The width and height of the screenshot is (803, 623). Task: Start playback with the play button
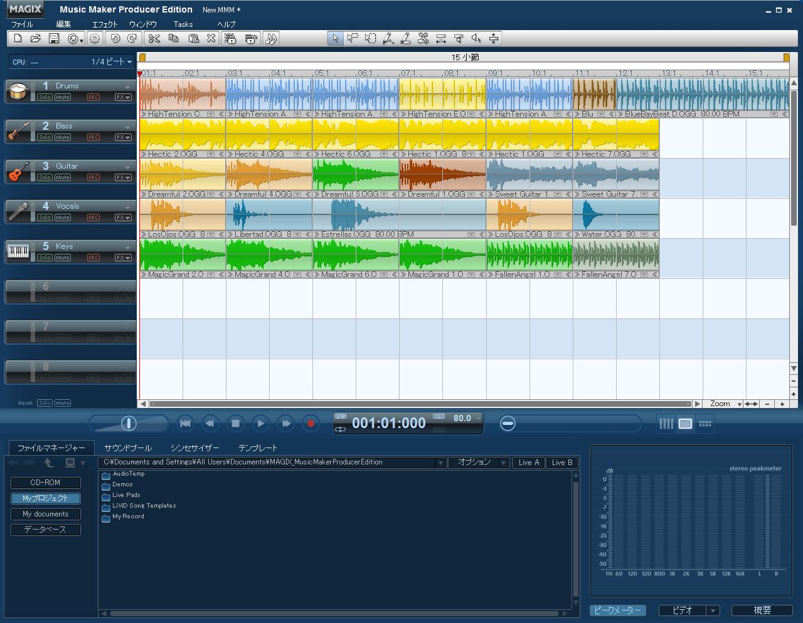pyautogui.click(x=260, y=424)
